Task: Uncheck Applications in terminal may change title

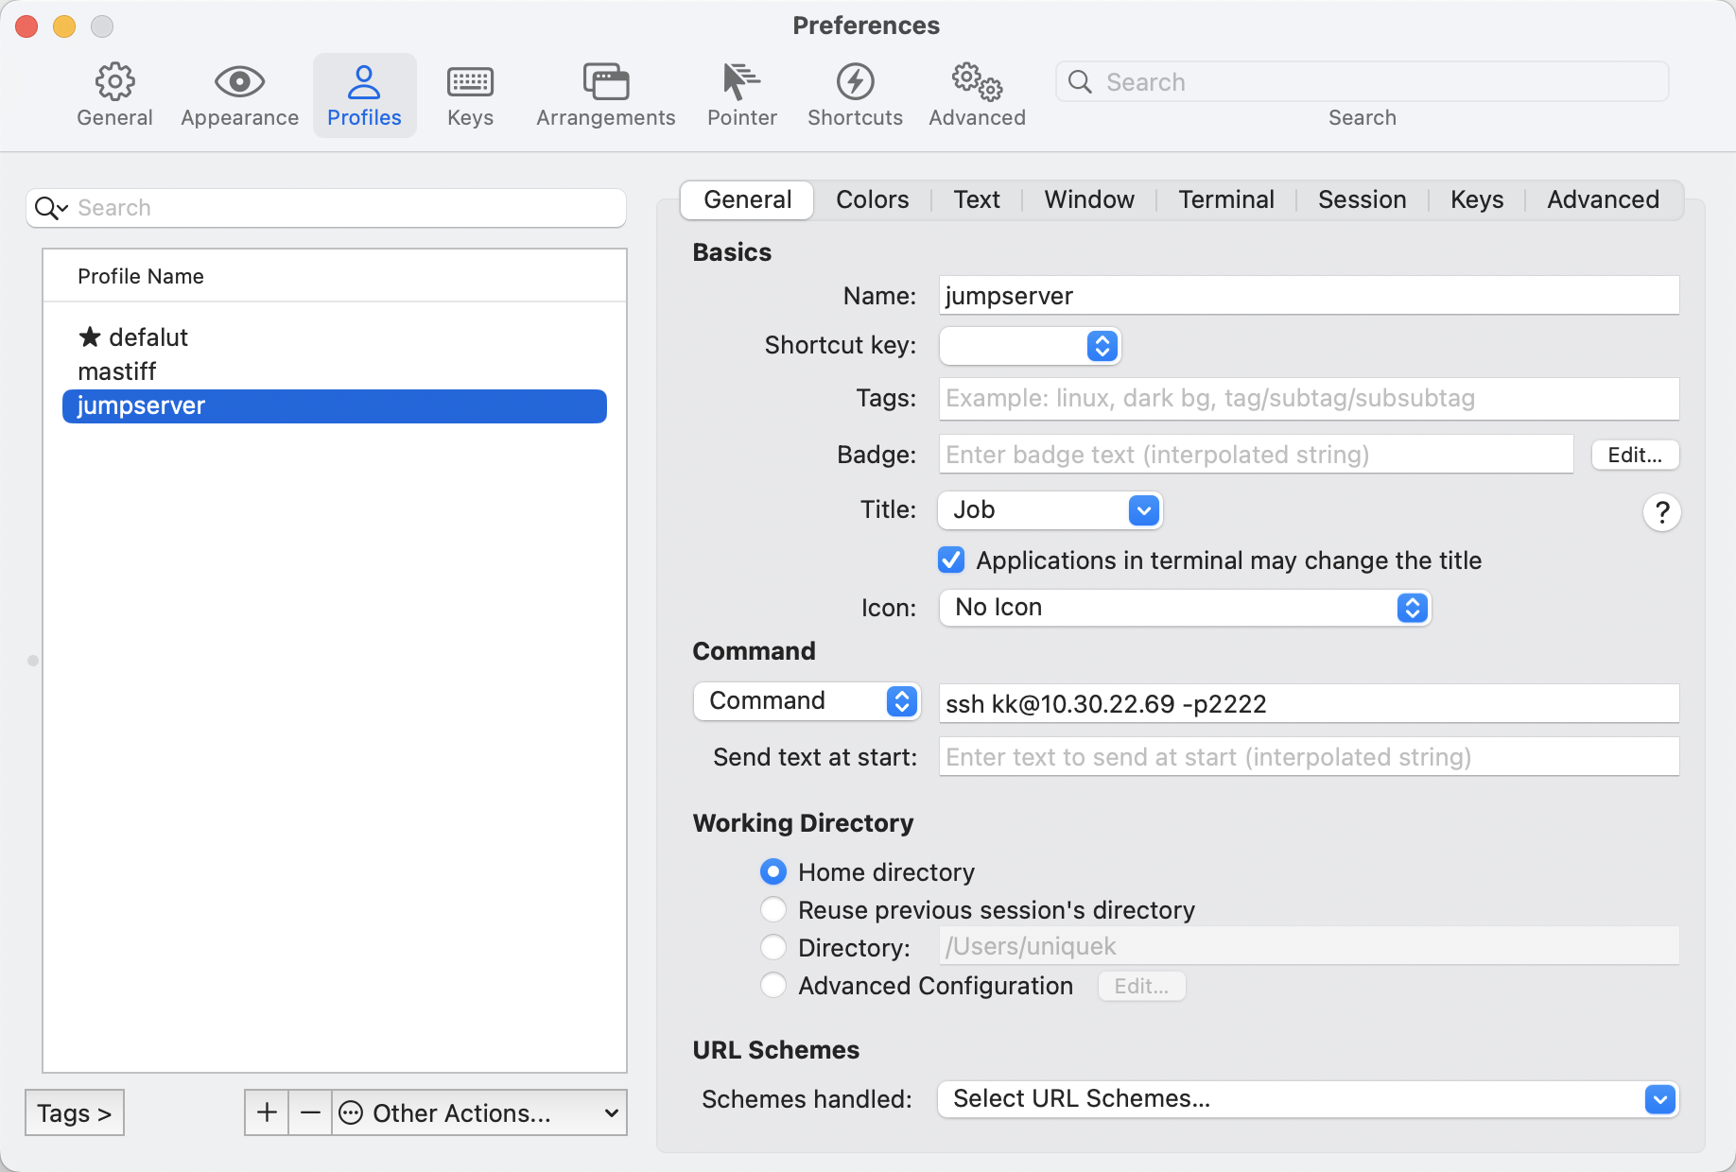Action: click(x=951, y=560)
